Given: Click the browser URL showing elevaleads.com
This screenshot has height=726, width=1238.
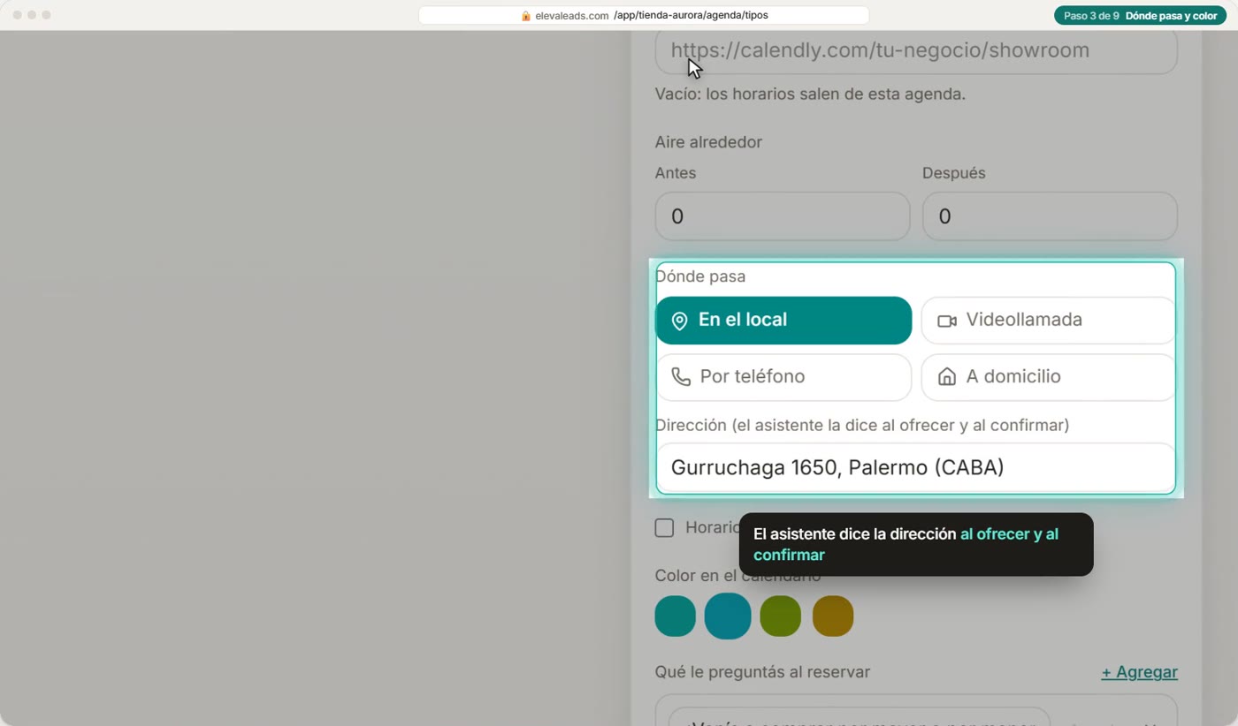Looking at the screenshot, I should point(644,16).
